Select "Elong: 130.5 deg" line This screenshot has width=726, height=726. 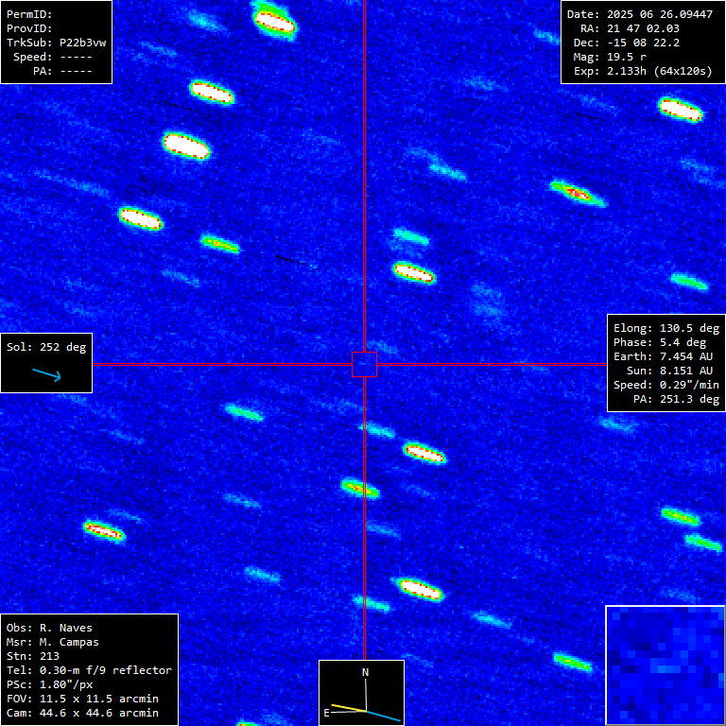coord(666,328)
